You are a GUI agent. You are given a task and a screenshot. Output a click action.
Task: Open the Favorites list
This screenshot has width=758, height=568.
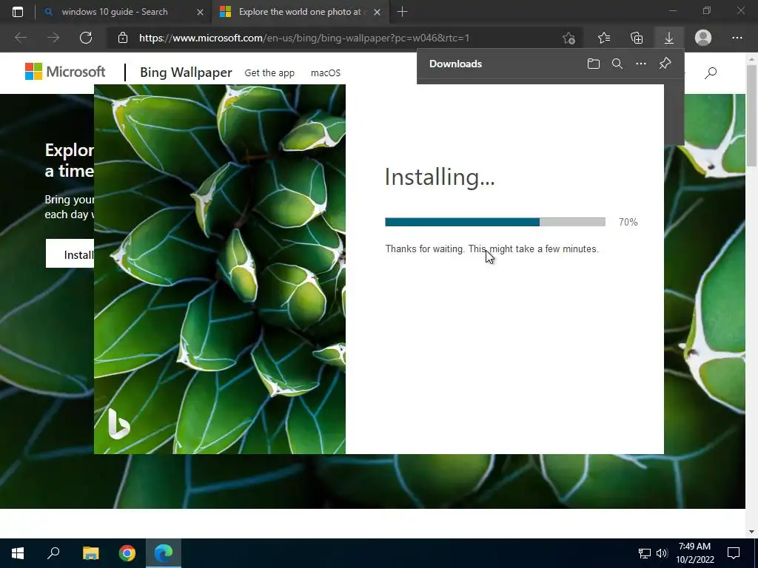coord(604,38)
